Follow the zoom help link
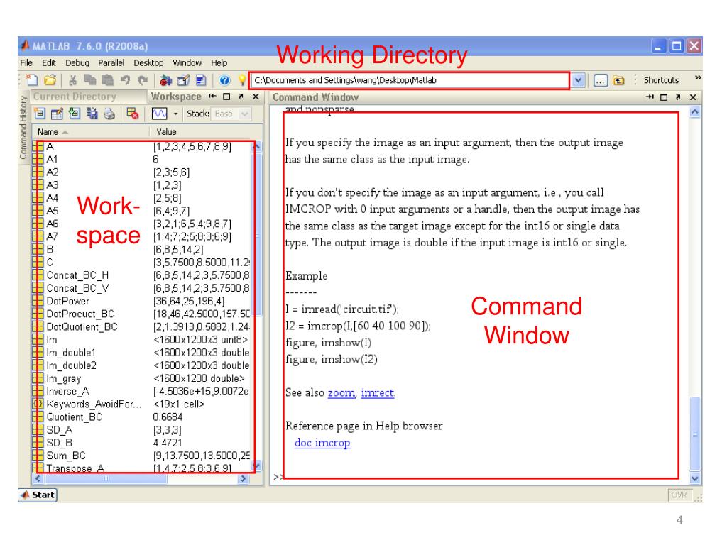 (341, 393)
